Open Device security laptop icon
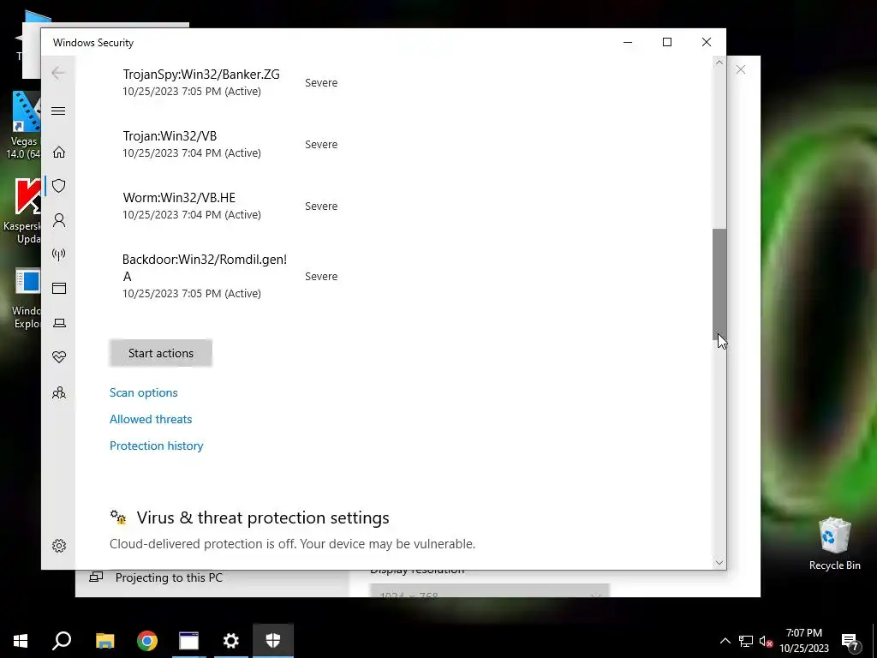The image size is (877, 658). 59,323
